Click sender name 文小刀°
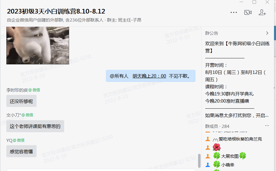276x171 pixels. pyautogui.click(x=14, y=115)
